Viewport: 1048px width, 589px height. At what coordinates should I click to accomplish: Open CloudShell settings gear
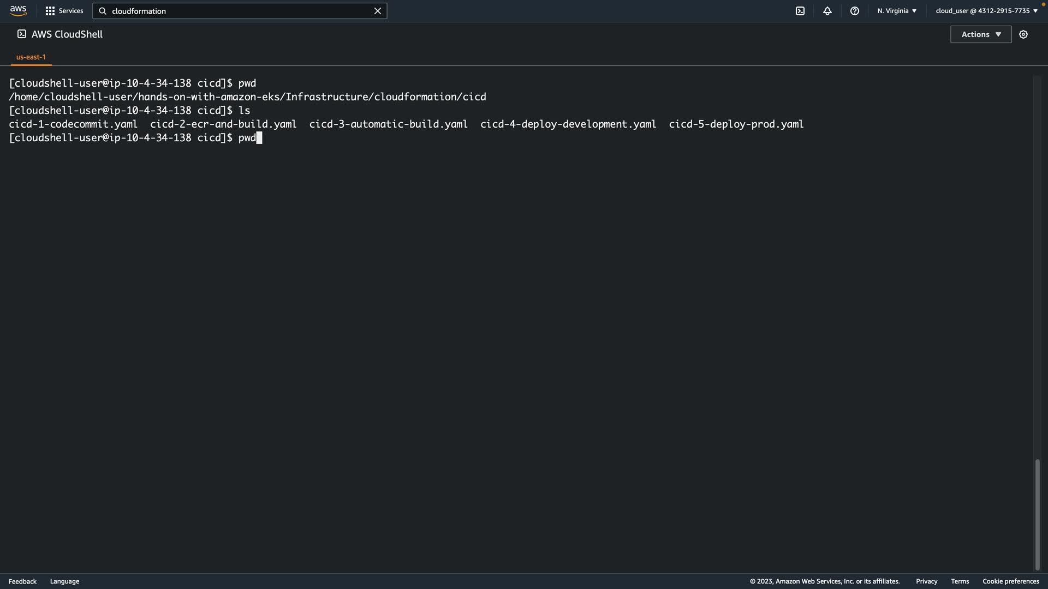pos(1023,34)
